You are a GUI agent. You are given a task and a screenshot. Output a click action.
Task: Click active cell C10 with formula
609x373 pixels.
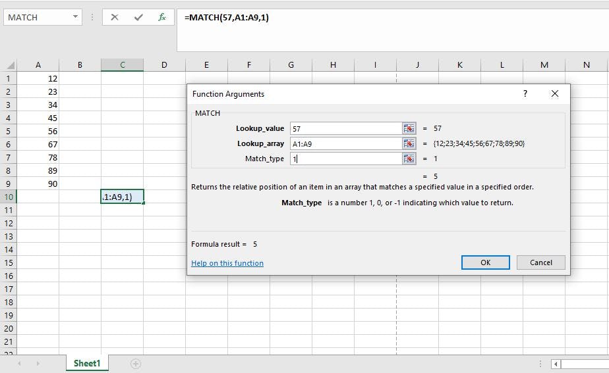tap(123, 197)
